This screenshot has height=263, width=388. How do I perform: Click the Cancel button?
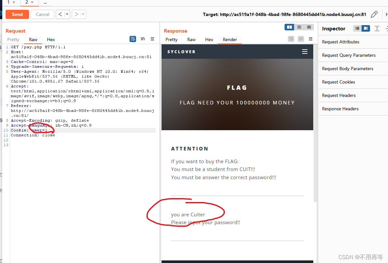(42, 14)
